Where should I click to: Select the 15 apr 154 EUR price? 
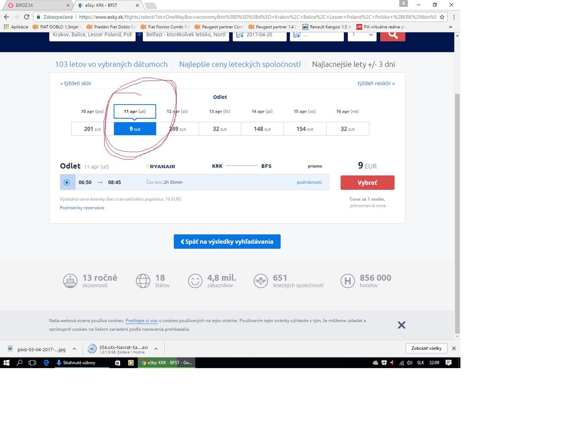pos(305,129)
